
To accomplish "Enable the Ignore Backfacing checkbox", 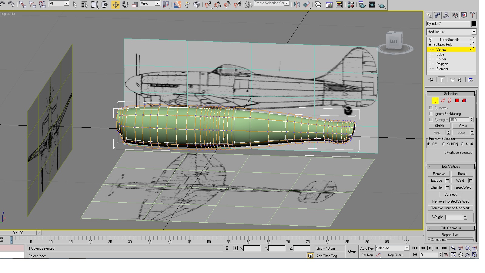I will click(x=431, y=114).
